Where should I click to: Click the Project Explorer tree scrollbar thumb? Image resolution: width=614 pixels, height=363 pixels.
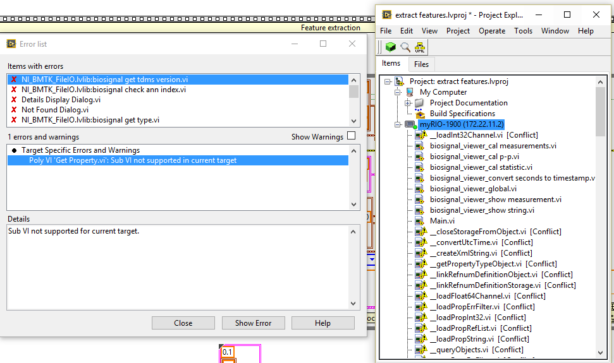[600, 112]
